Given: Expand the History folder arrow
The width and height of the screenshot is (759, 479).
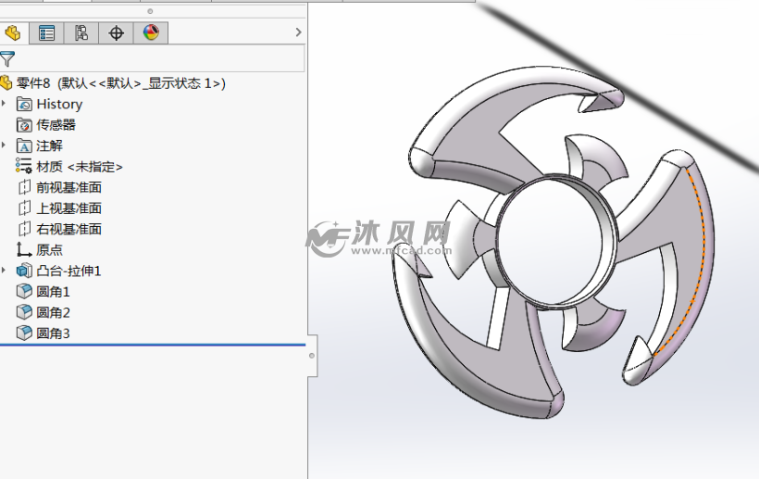Looking at the screenshot, I should pyautogui.click(x=4, y=103).
